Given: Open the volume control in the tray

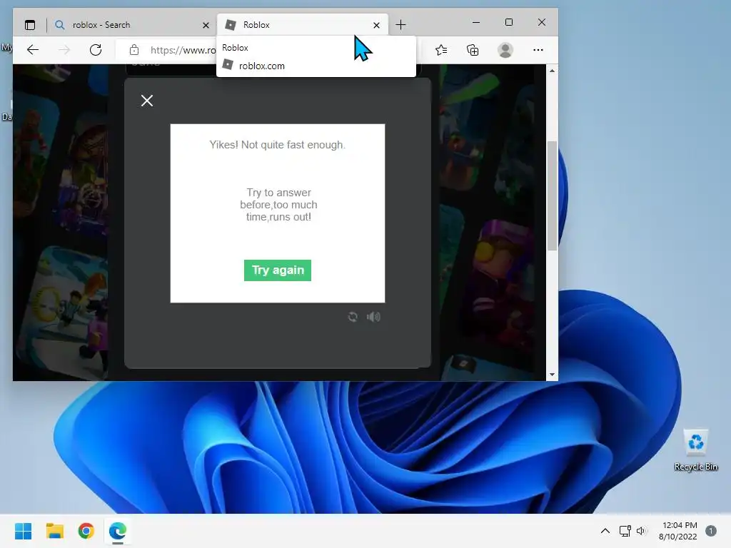Looking at the screenshot, I should [x=642, y=531].
